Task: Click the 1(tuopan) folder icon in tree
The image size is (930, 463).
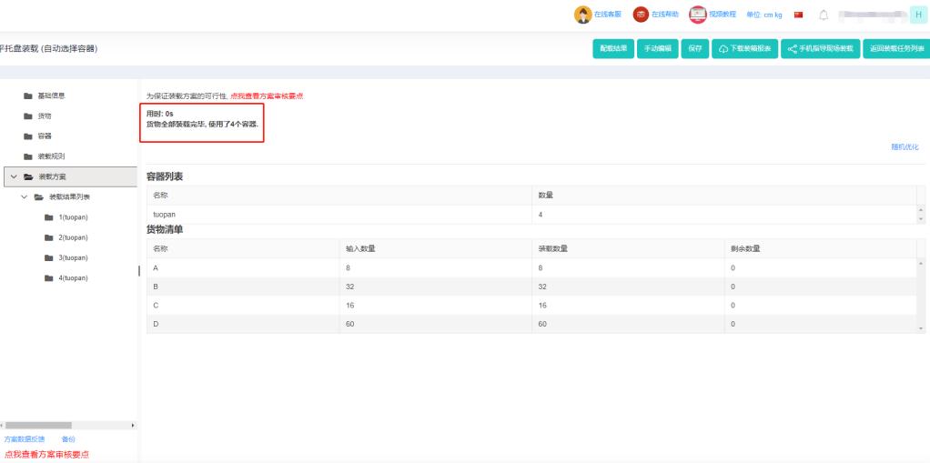Action: 48,217
